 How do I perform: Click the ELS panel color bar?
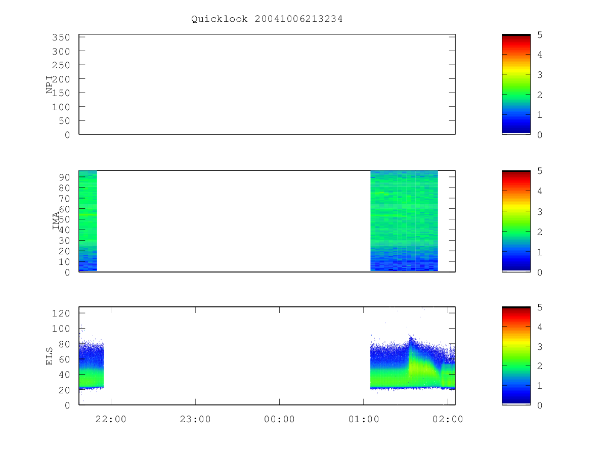tap(516, 356)
